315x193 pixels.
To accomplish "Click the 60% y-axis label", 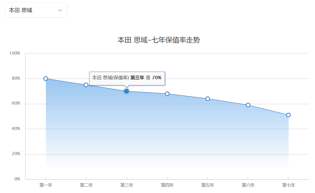I will point(16,104).
